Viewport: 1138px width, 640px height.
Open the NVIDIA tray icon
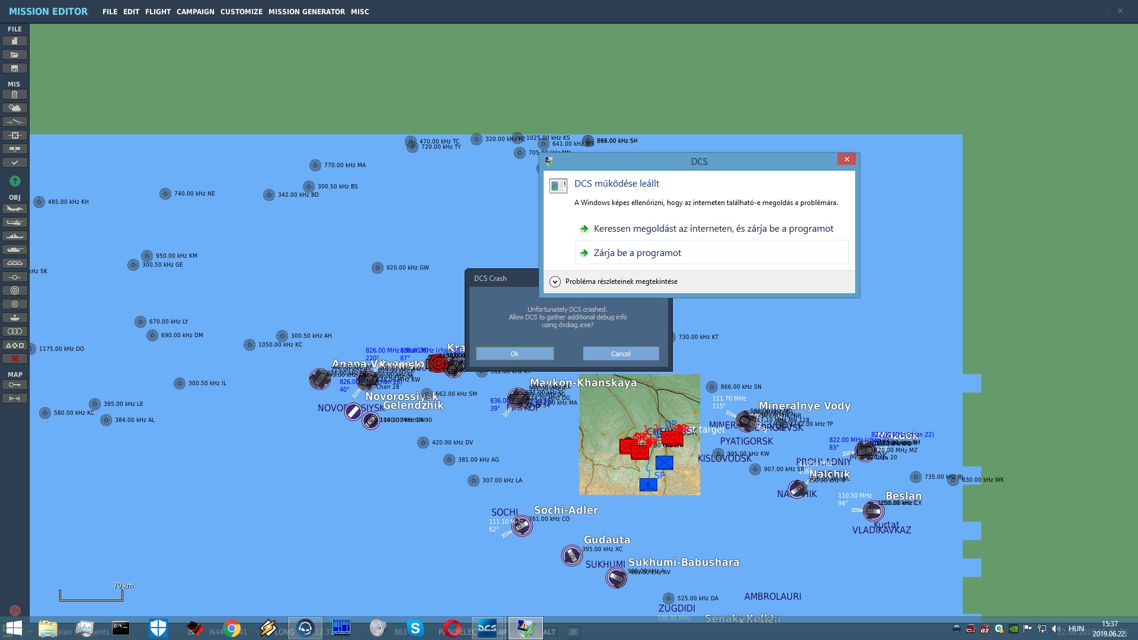coord(1014,629)
